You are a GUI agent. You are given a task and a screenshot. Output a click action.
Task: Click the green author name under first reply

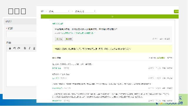(56, 68)
